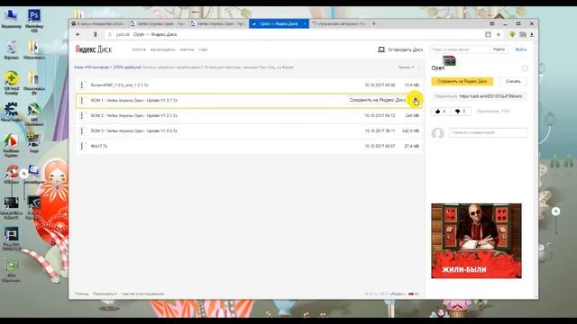Focus the Disk search input field
The height and width of the screenshot is (324, 577).
click(x=460, y=49)
